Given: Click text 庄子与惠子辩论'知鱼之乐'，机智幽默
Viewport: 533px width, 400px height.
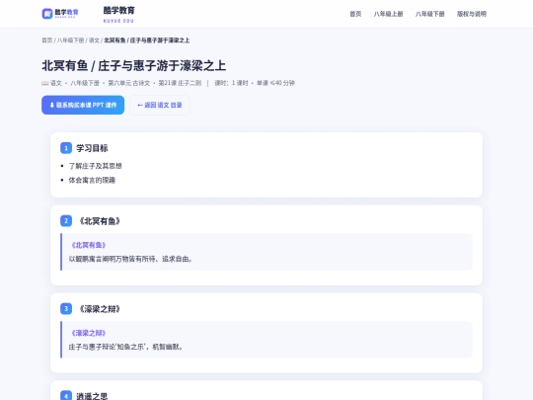Looking at the screenshot, I should tap(125, 347).
